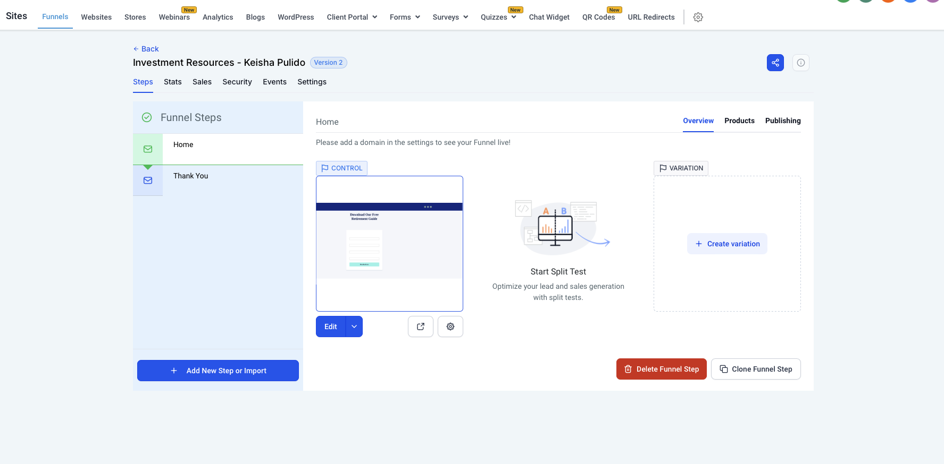
Task: Expand the Forms menu
Action: tap(405, 17)
